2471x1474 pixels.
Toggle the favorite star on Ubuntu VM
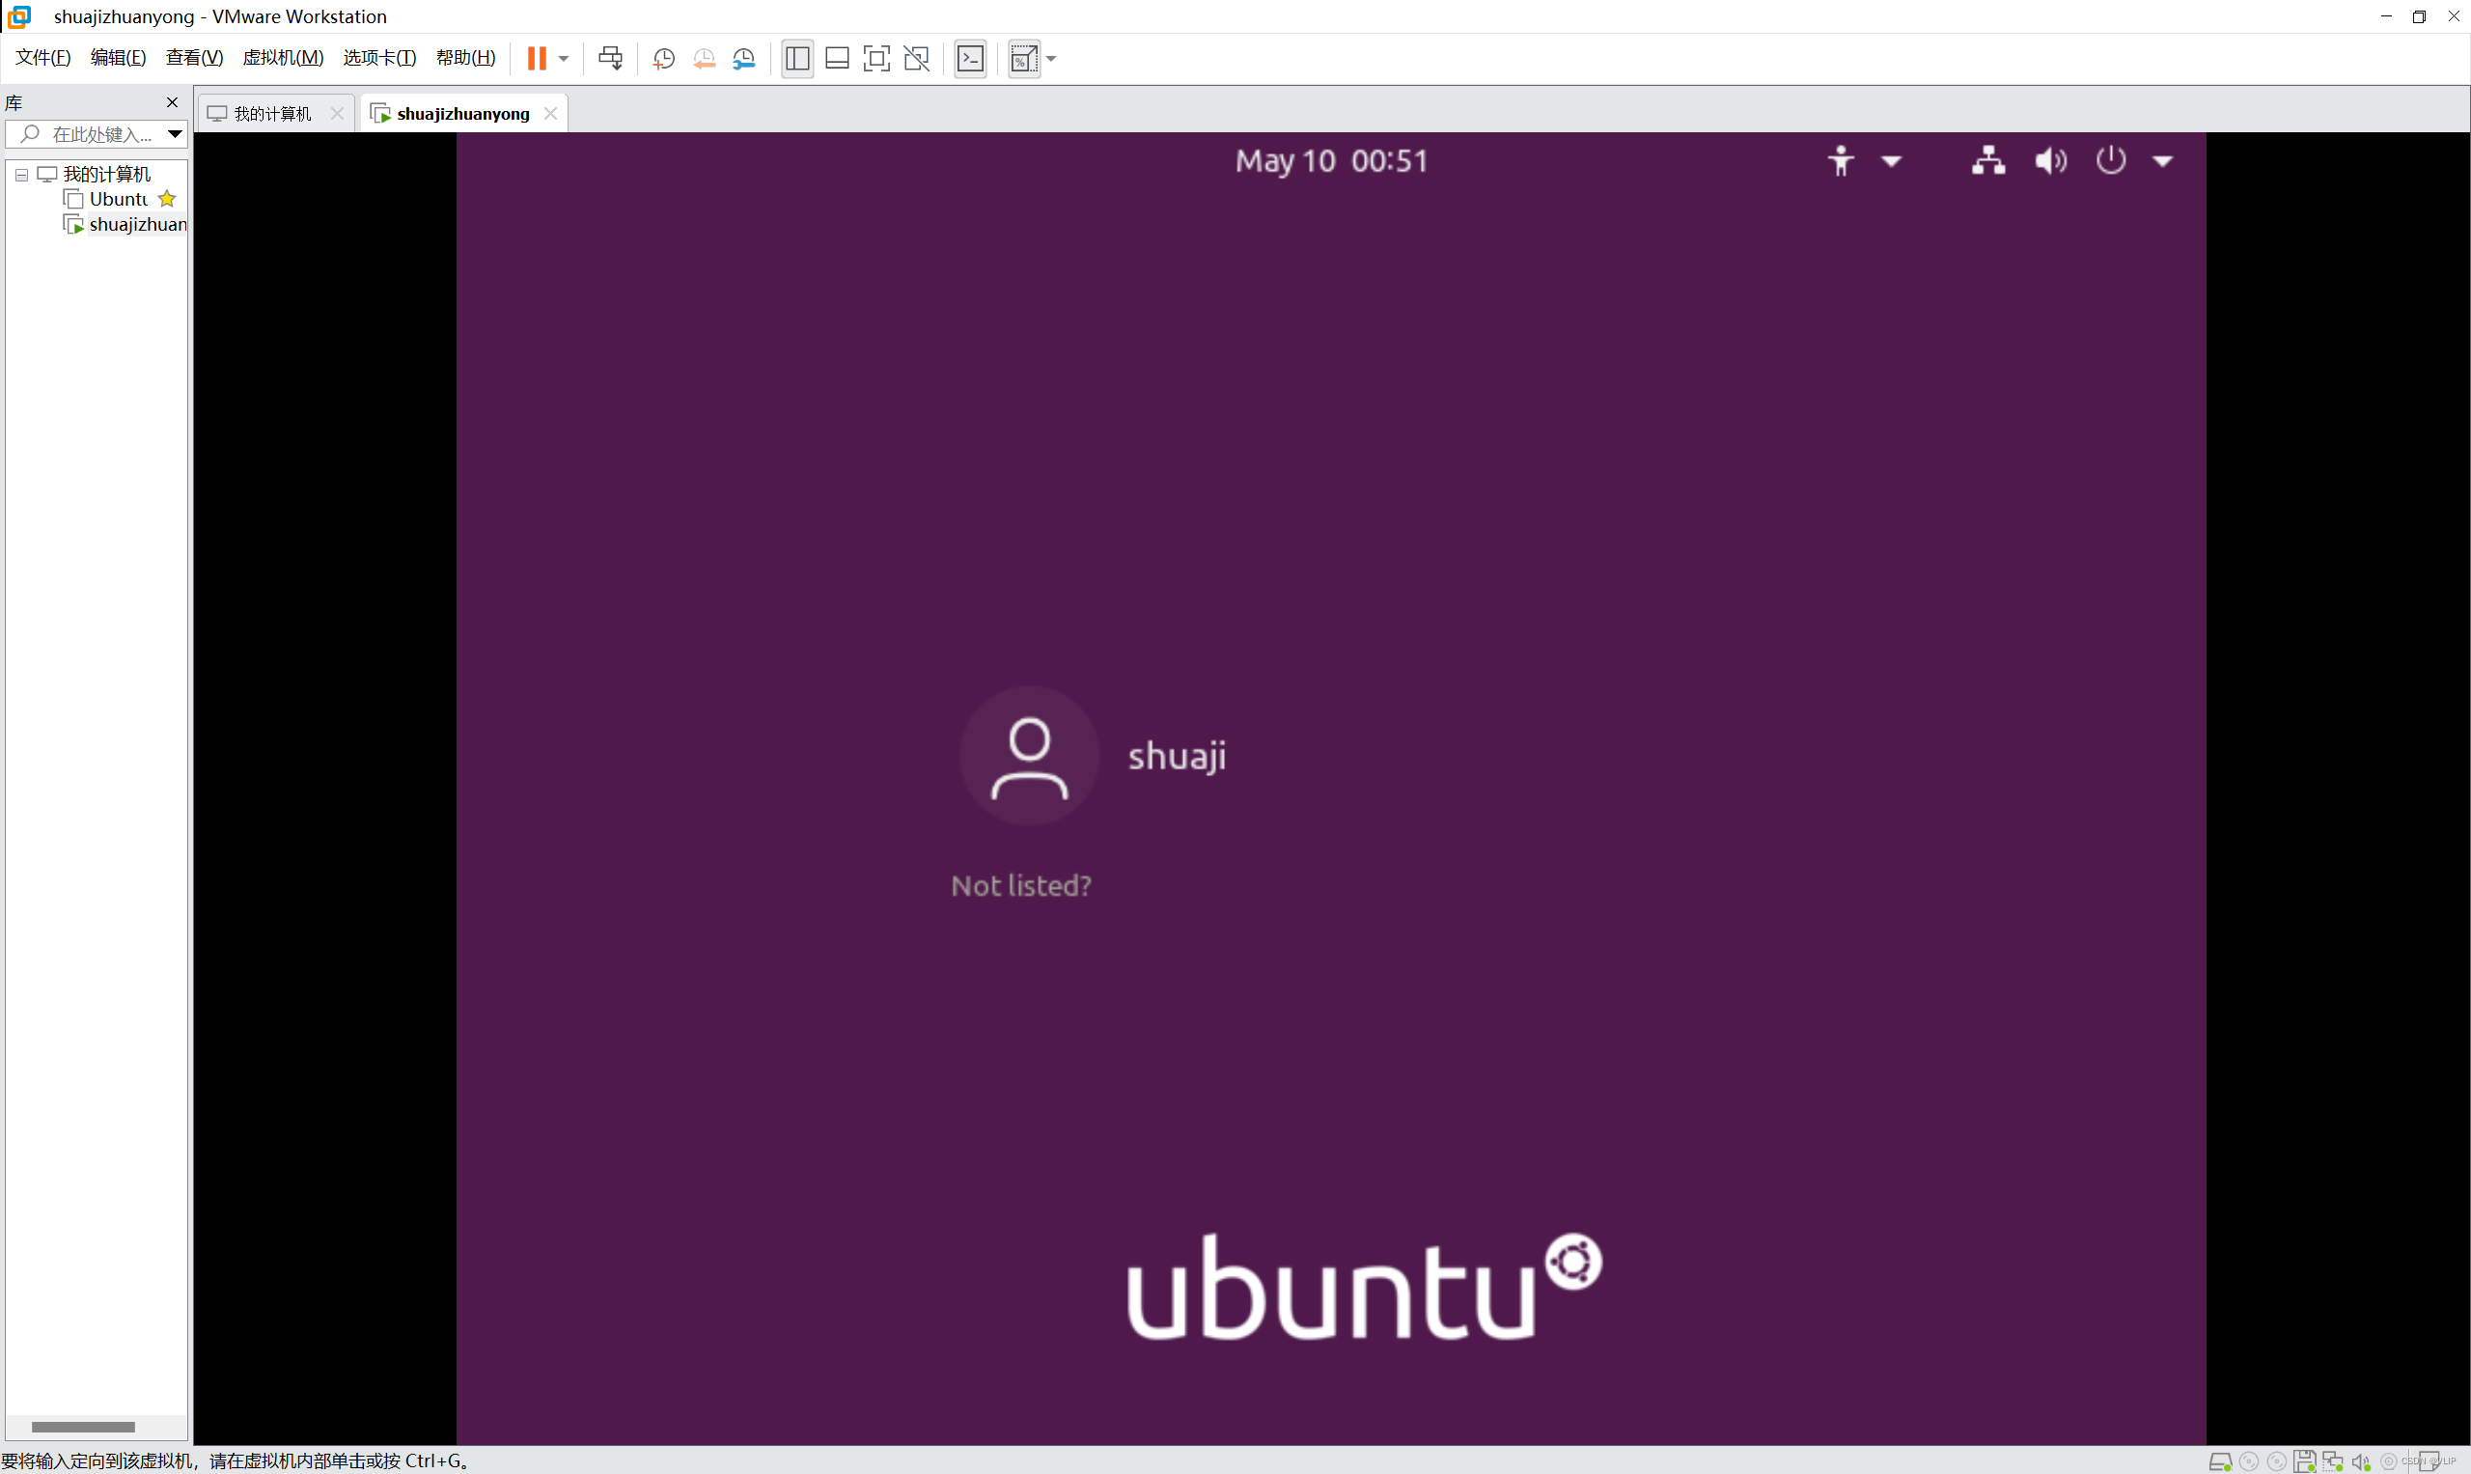click(167, 199)
